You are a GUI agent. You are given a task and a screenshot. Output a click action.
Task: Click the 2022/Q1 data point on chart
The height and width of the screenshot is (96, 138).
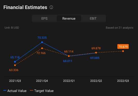[69, 56]
